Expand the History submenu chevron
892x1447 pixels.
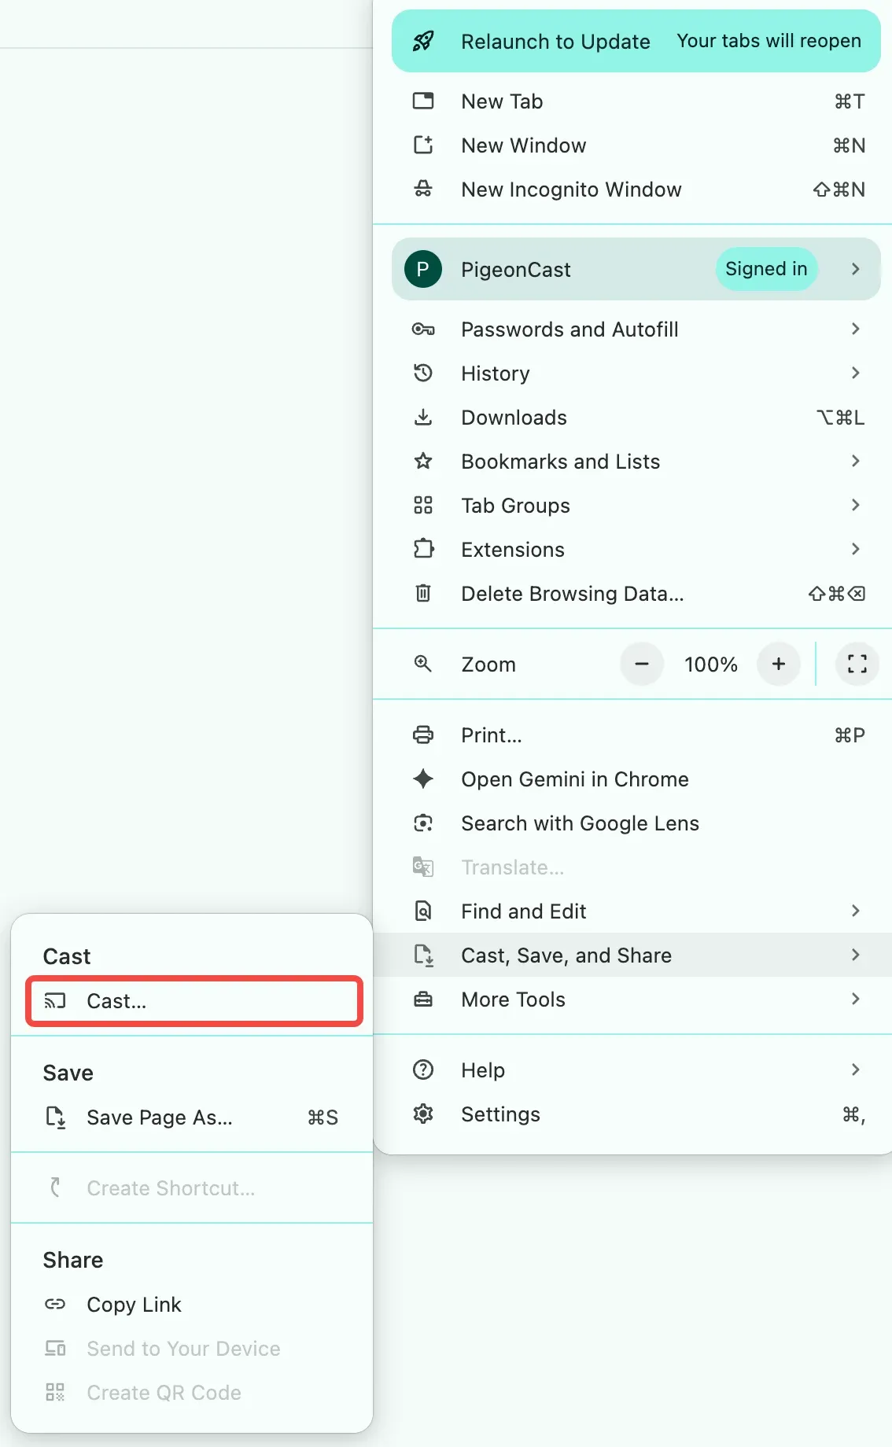tap(856, 373)
